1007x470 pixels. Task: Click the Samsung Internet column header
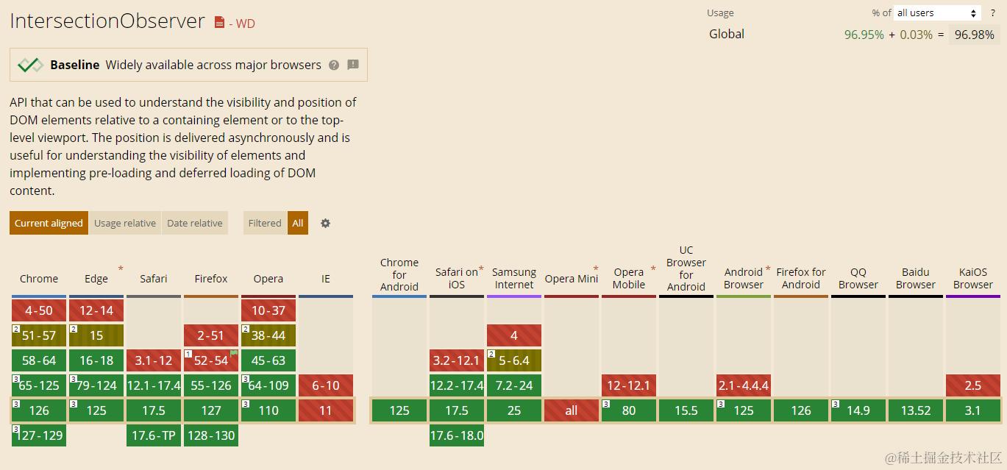(514, 278)
